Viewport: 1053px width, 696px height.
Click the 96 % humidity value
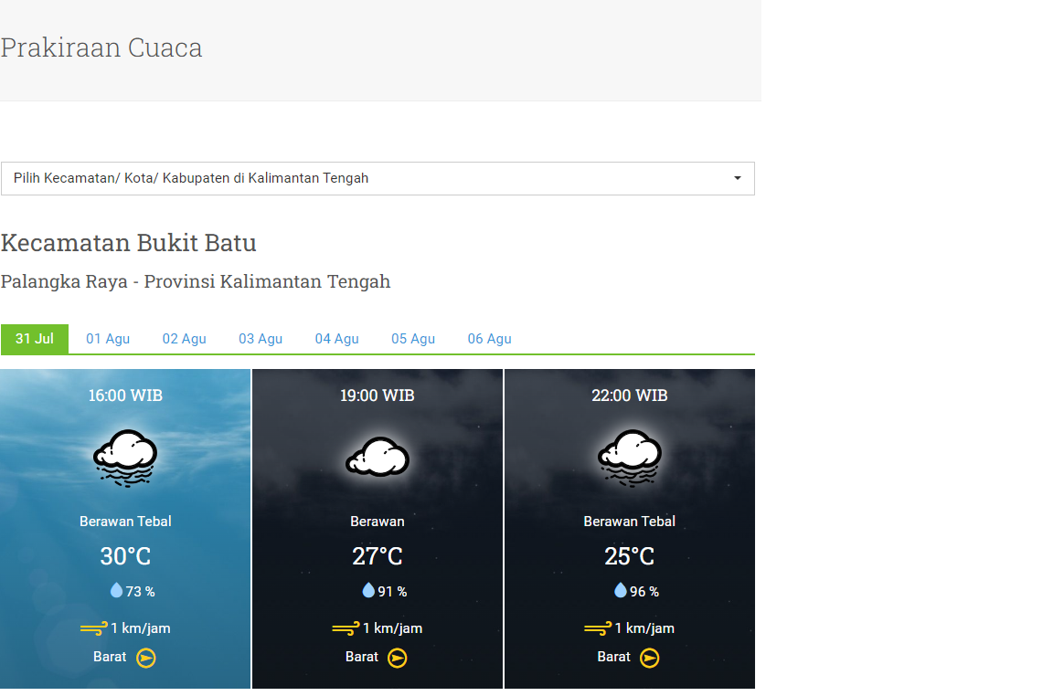(644, 592)
